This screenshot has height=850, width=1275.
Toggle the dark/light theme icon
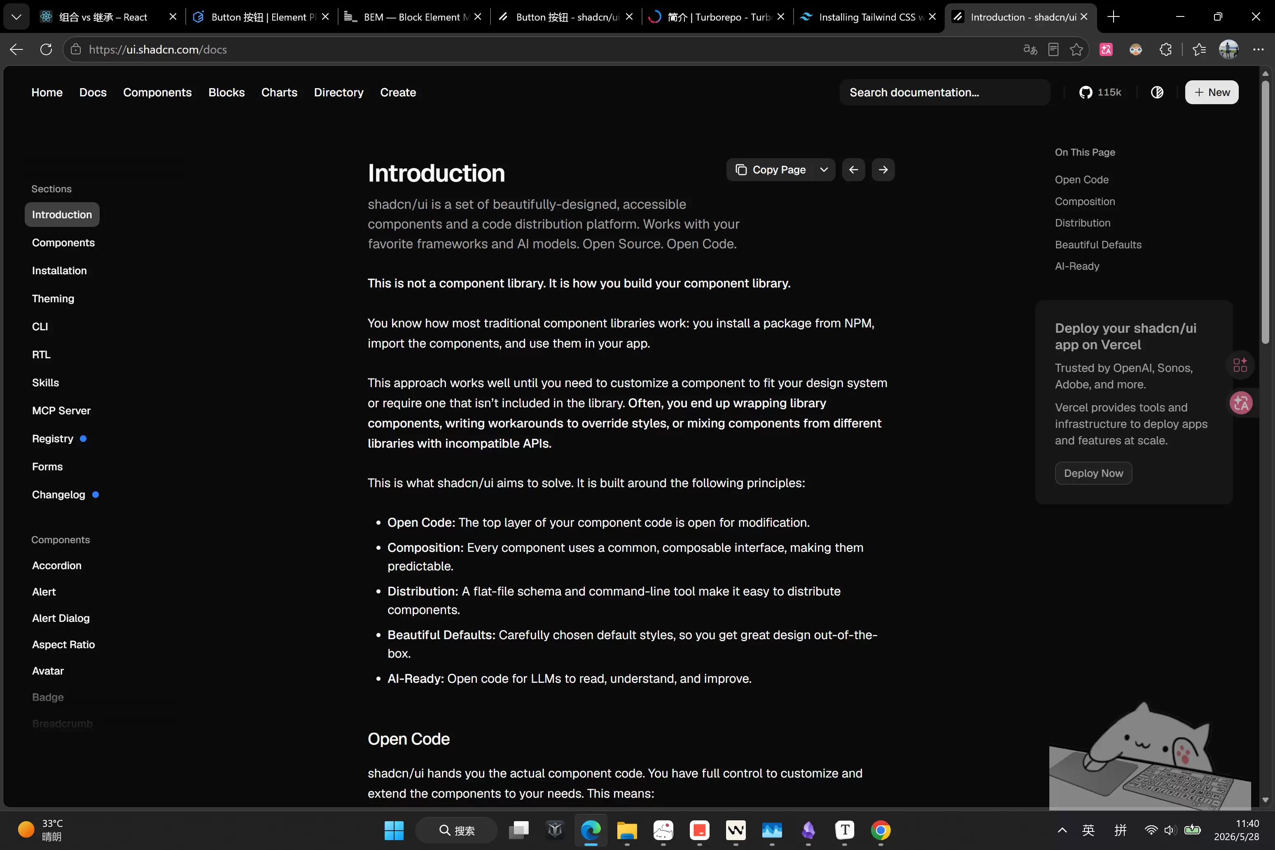[1157, 92]
